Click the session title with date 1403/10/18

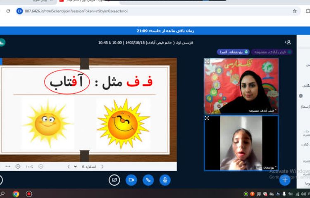[146, 42]
